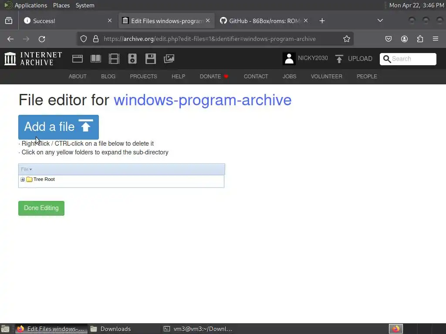Reload the page with refresh icon
Image resolution: width=446 pixels, height=334 pixels.
tap(42, 39)
